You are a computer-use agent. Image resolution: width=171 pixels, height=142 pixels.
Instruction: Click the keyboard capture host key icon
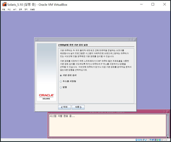160,140
